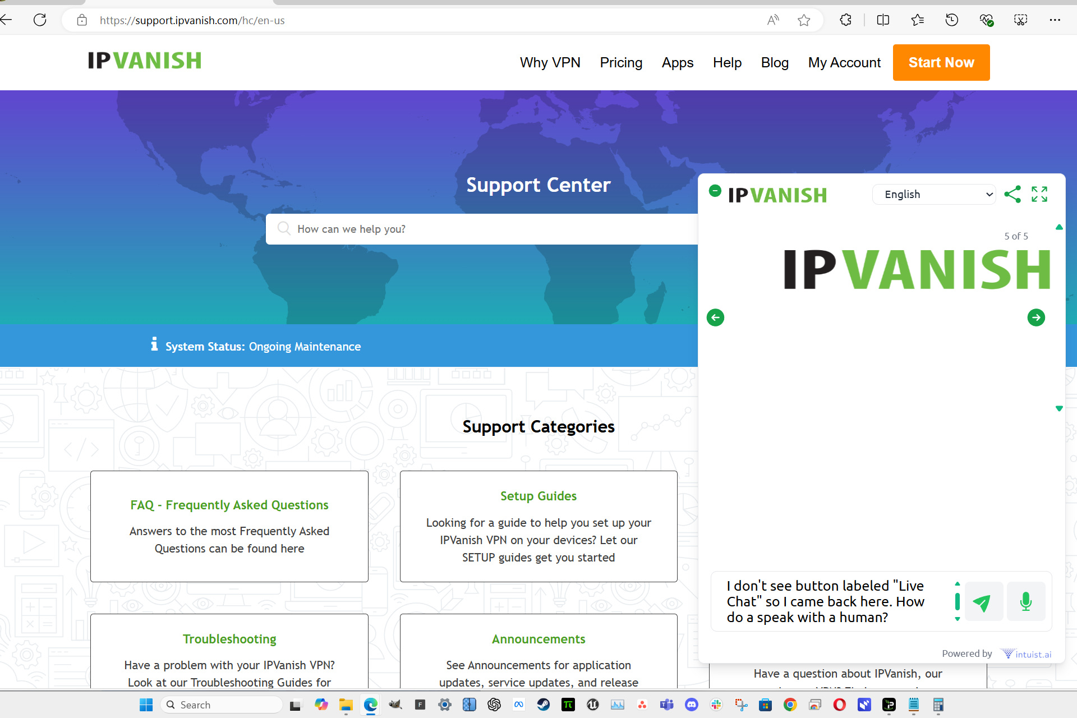The width and height of the screenshot is (1077, 718).
Task: Open the Windows Start menu
Action: 146,705
